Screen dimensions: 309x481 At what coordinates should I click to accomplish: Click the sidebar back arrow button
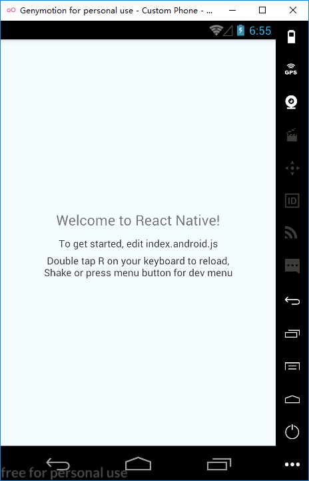pyautogui.click(x=292, y=301)
